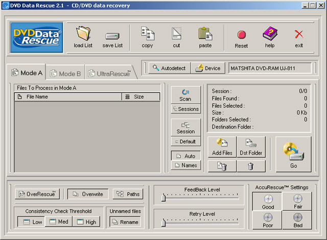Image resolution: width=327 pixels, height=240 pixels.
Task: Click the Add Files button
Action: coord(222,147)
